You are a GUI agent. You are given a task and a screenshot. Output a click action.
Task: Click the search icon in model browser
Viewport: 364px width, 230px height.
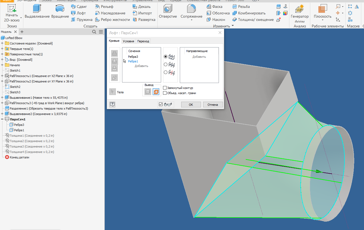tap(94, 31)
